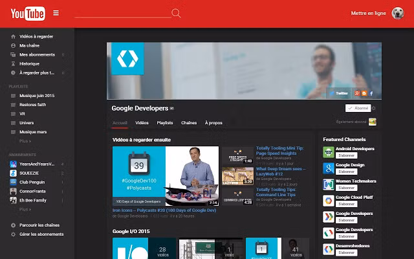Open the Google Cloud Platform channel icon
The image size is (414, 259).
click(329, 200)
